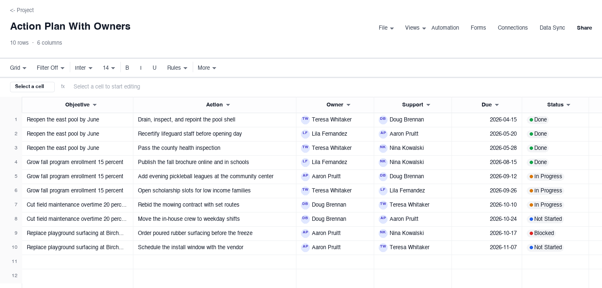
Task: Click the LF avatar in row 6 Support
Action: click(x=383, y=190)
